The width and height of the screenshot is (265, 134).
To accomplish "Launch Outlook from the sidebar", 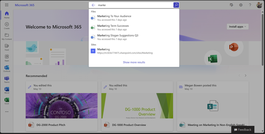I will pyautogui.click(x=7, y=69).
